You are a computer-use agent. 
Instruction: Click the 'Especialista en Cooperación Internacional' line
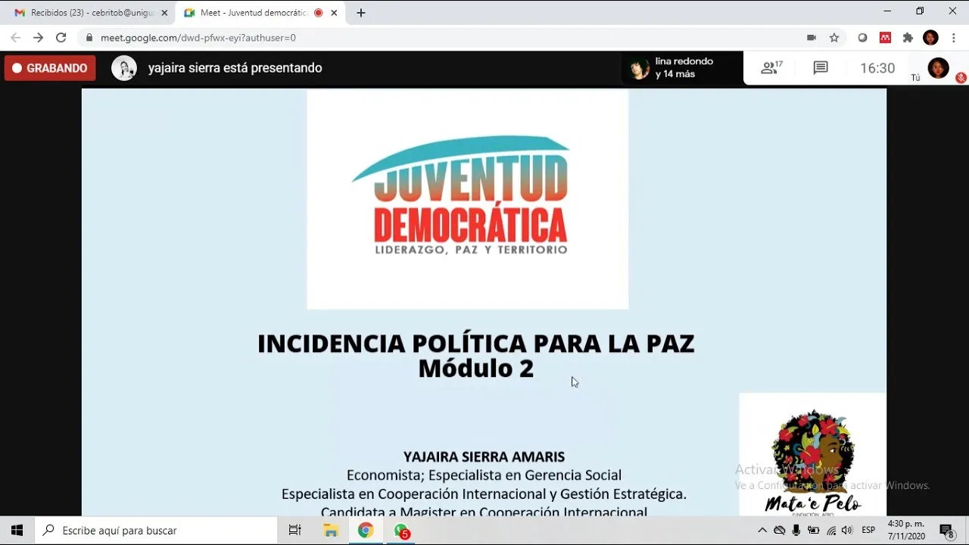(484, 494)
